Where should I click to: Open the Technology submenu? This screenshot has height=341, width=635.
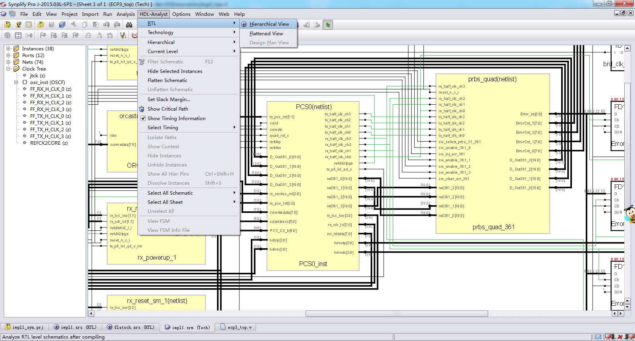click(188, 33)
